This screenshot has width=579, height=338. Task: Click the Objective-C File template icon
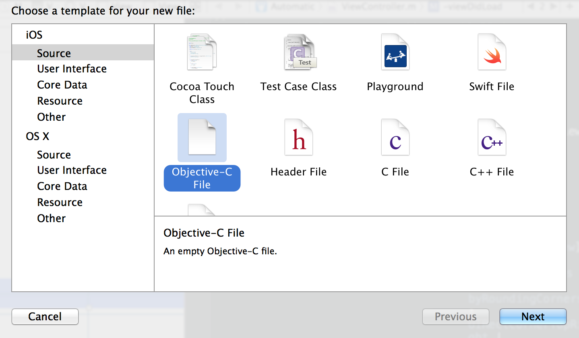[202, 137]
